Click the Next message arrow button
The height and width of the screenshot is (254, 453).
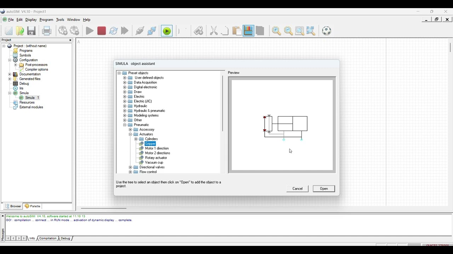(x=19, y=238)
